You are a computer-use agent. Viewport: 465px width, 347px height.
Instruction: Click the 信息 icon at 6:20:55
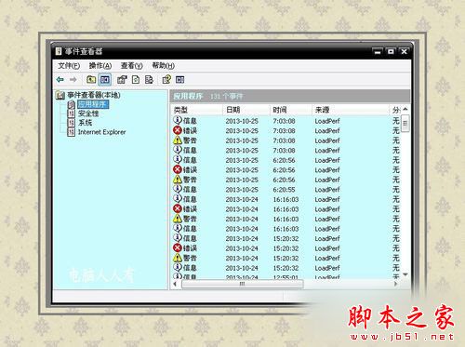178,189
